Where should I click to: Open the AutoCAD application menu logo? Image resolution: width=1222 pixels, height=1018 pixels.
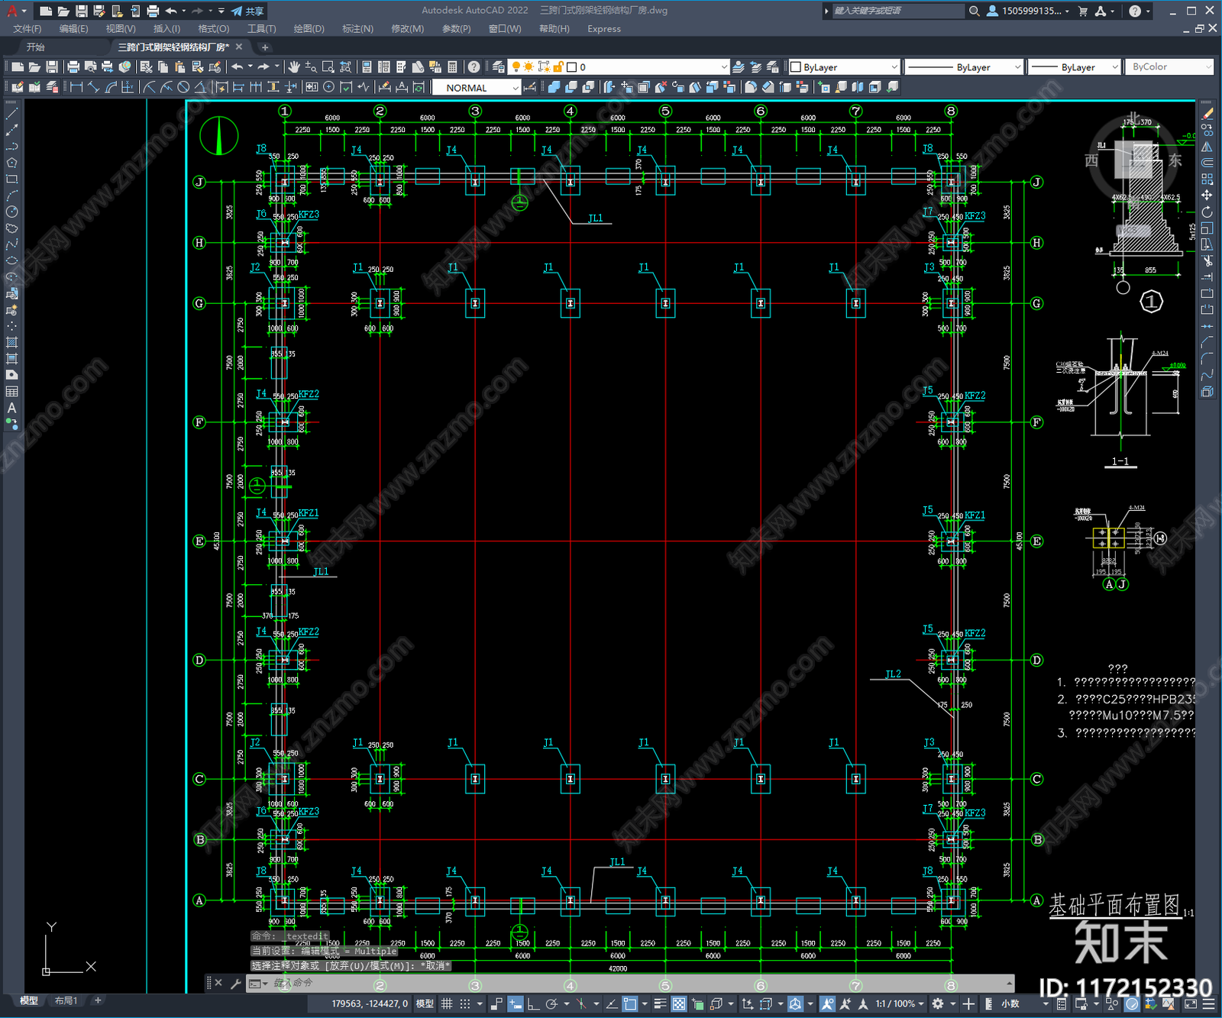12,11
